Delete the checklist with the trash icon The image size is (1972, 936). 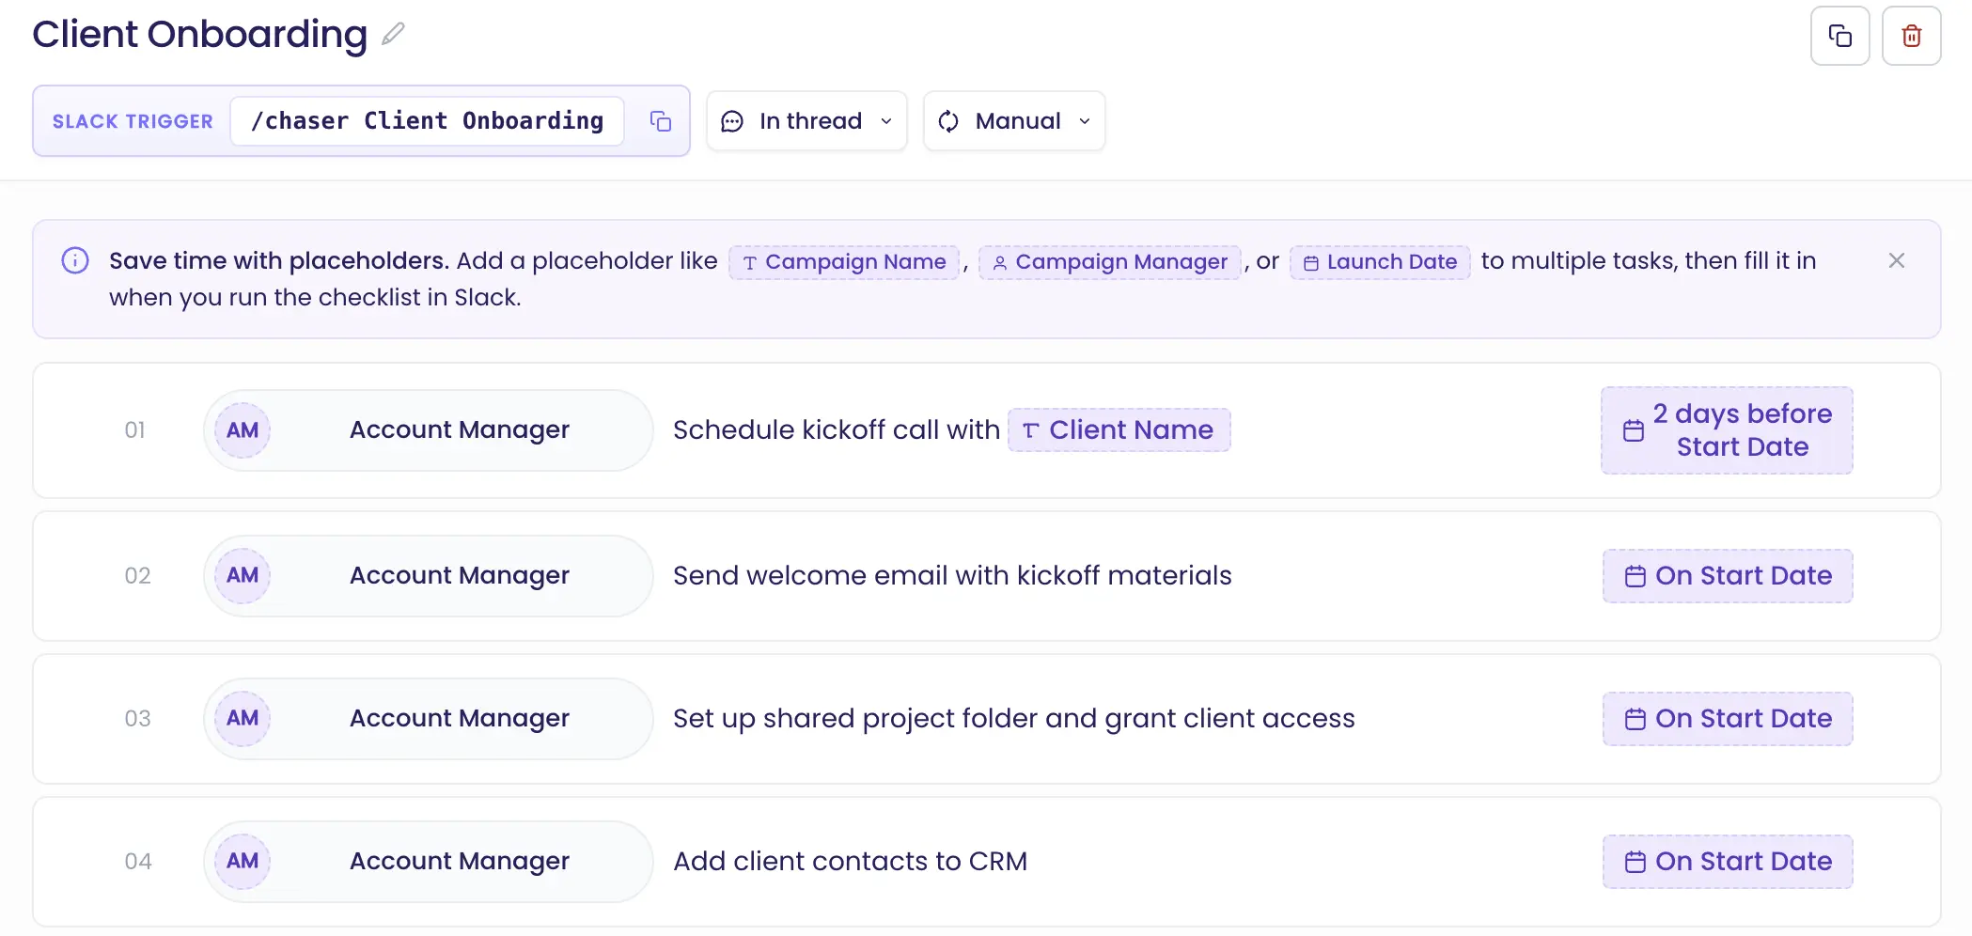[x=1911, y=36]
